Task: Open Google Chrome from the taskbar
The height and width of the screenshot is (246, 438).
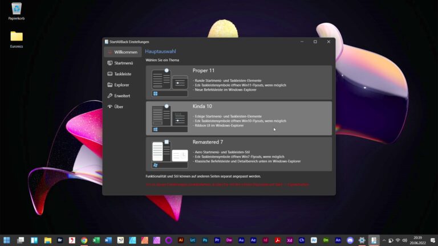Action: pyautogui.click(x=84, y=240)
